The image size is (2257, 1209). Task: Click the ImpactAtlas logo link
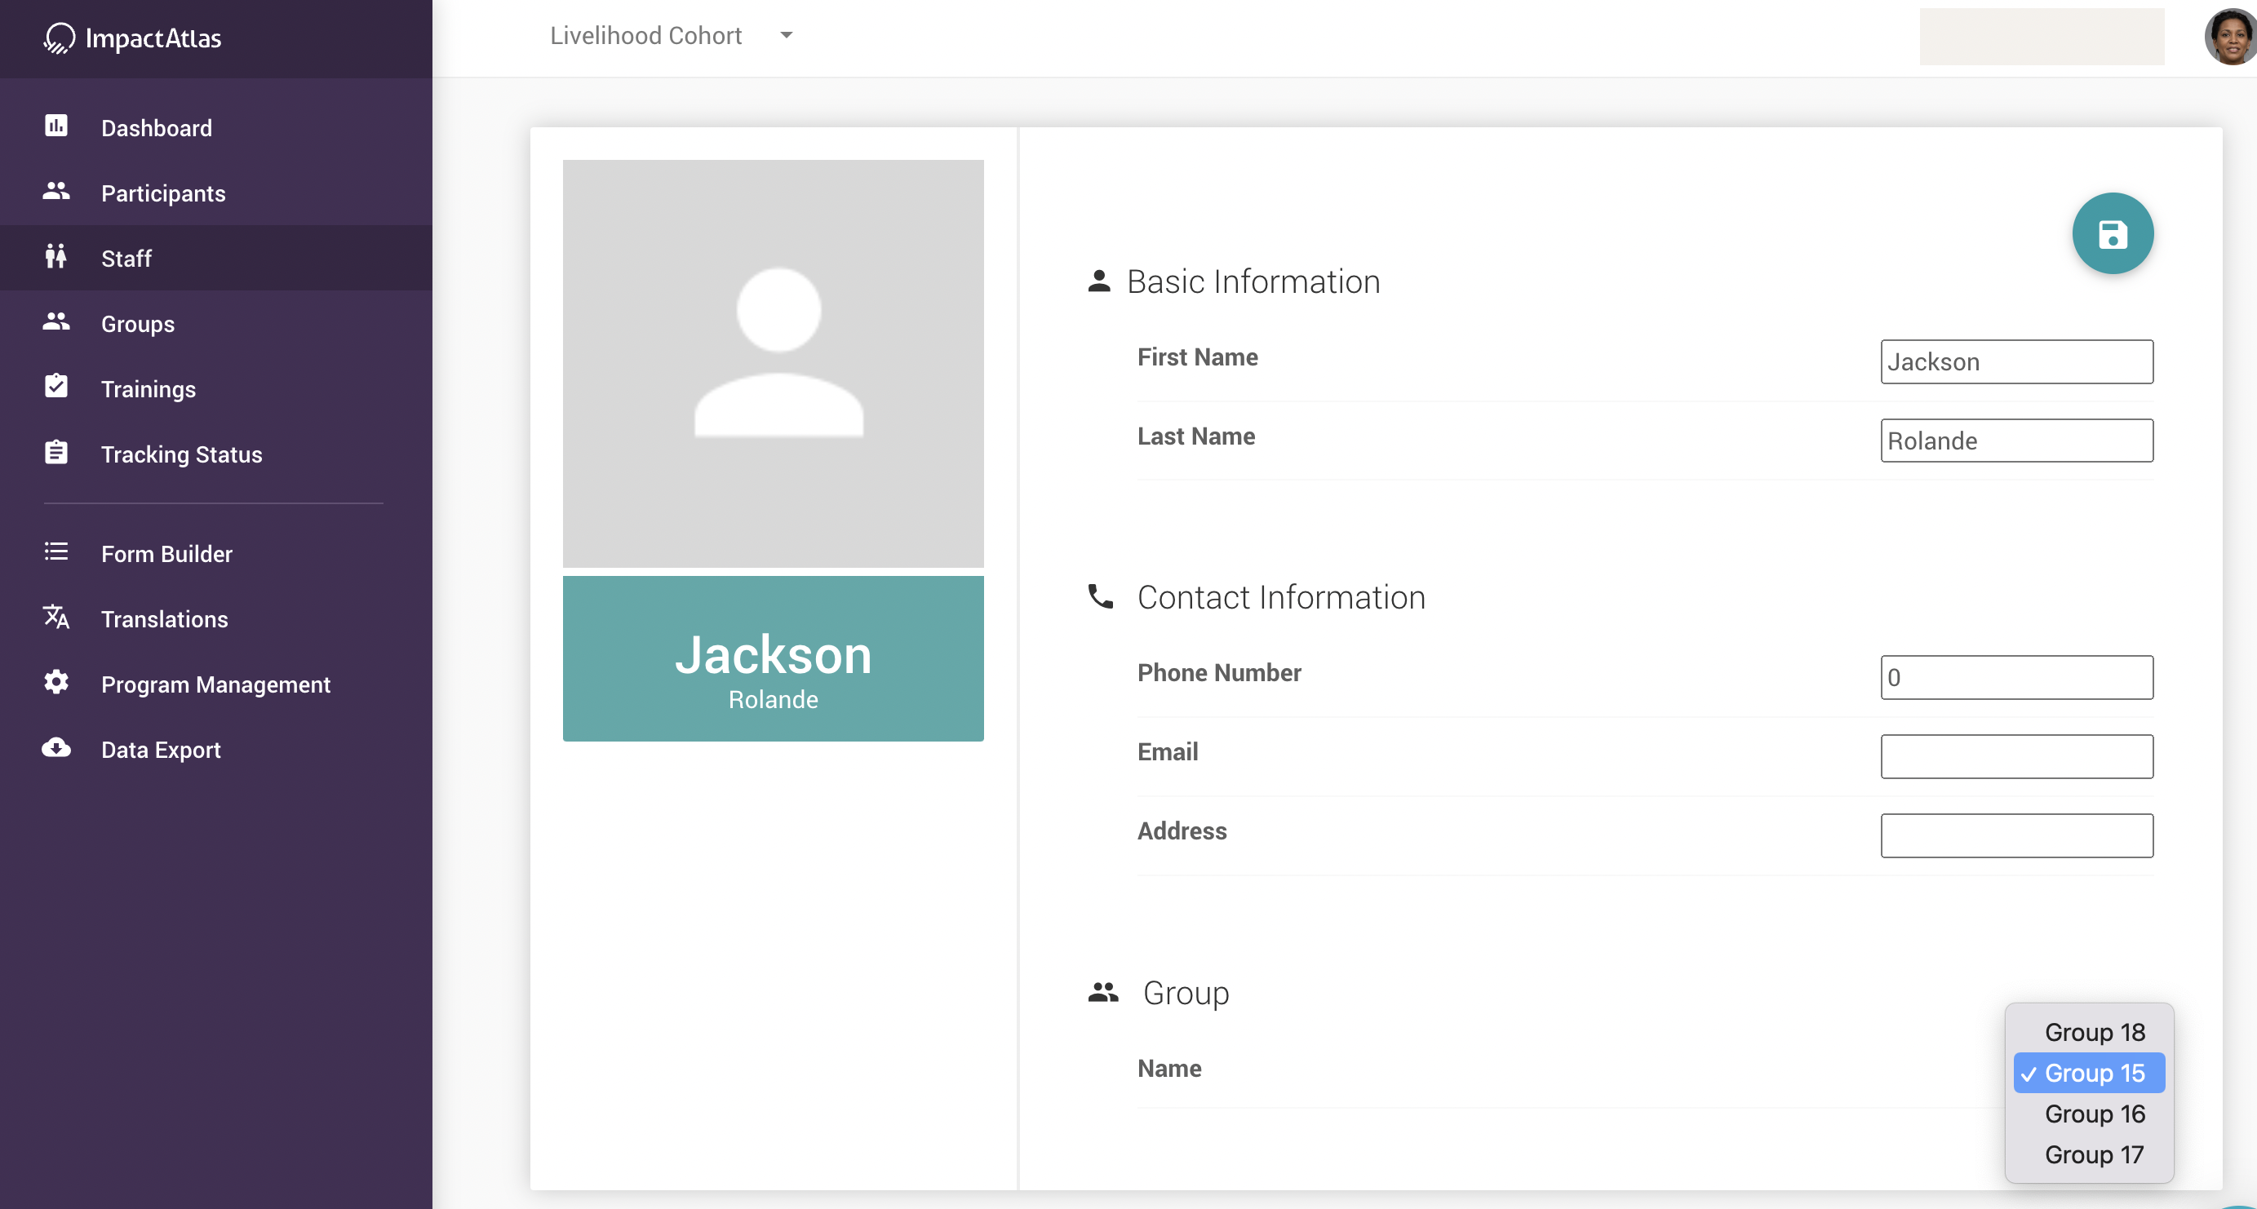point(133,38)
